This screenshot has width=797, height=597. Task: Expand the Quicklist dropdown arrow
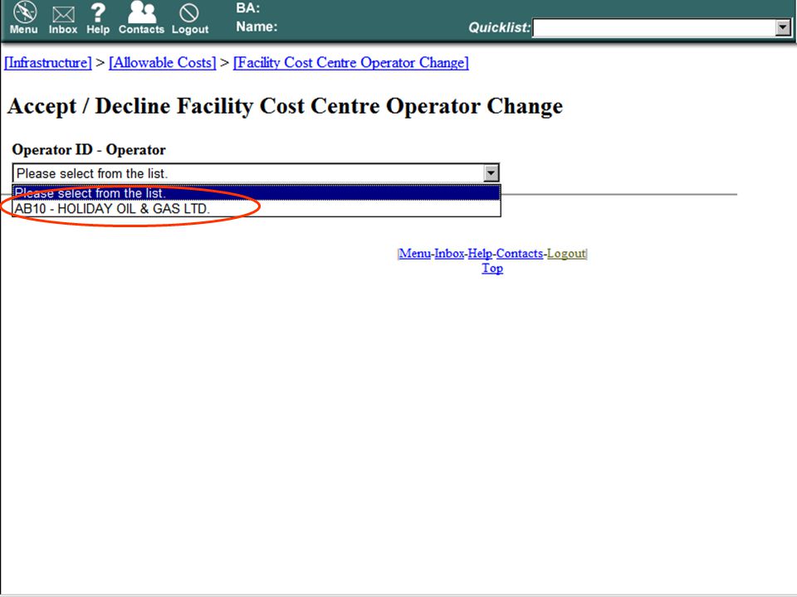pos(783,27)
